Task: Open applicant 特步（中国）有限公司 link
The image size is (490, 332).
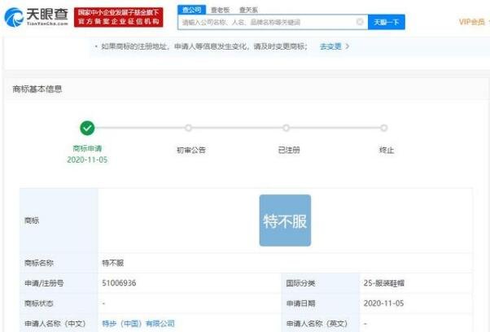Action: pos(138,323)
